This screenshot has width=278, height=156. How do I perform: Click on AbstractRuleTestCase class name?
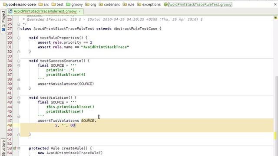point(136,29)
